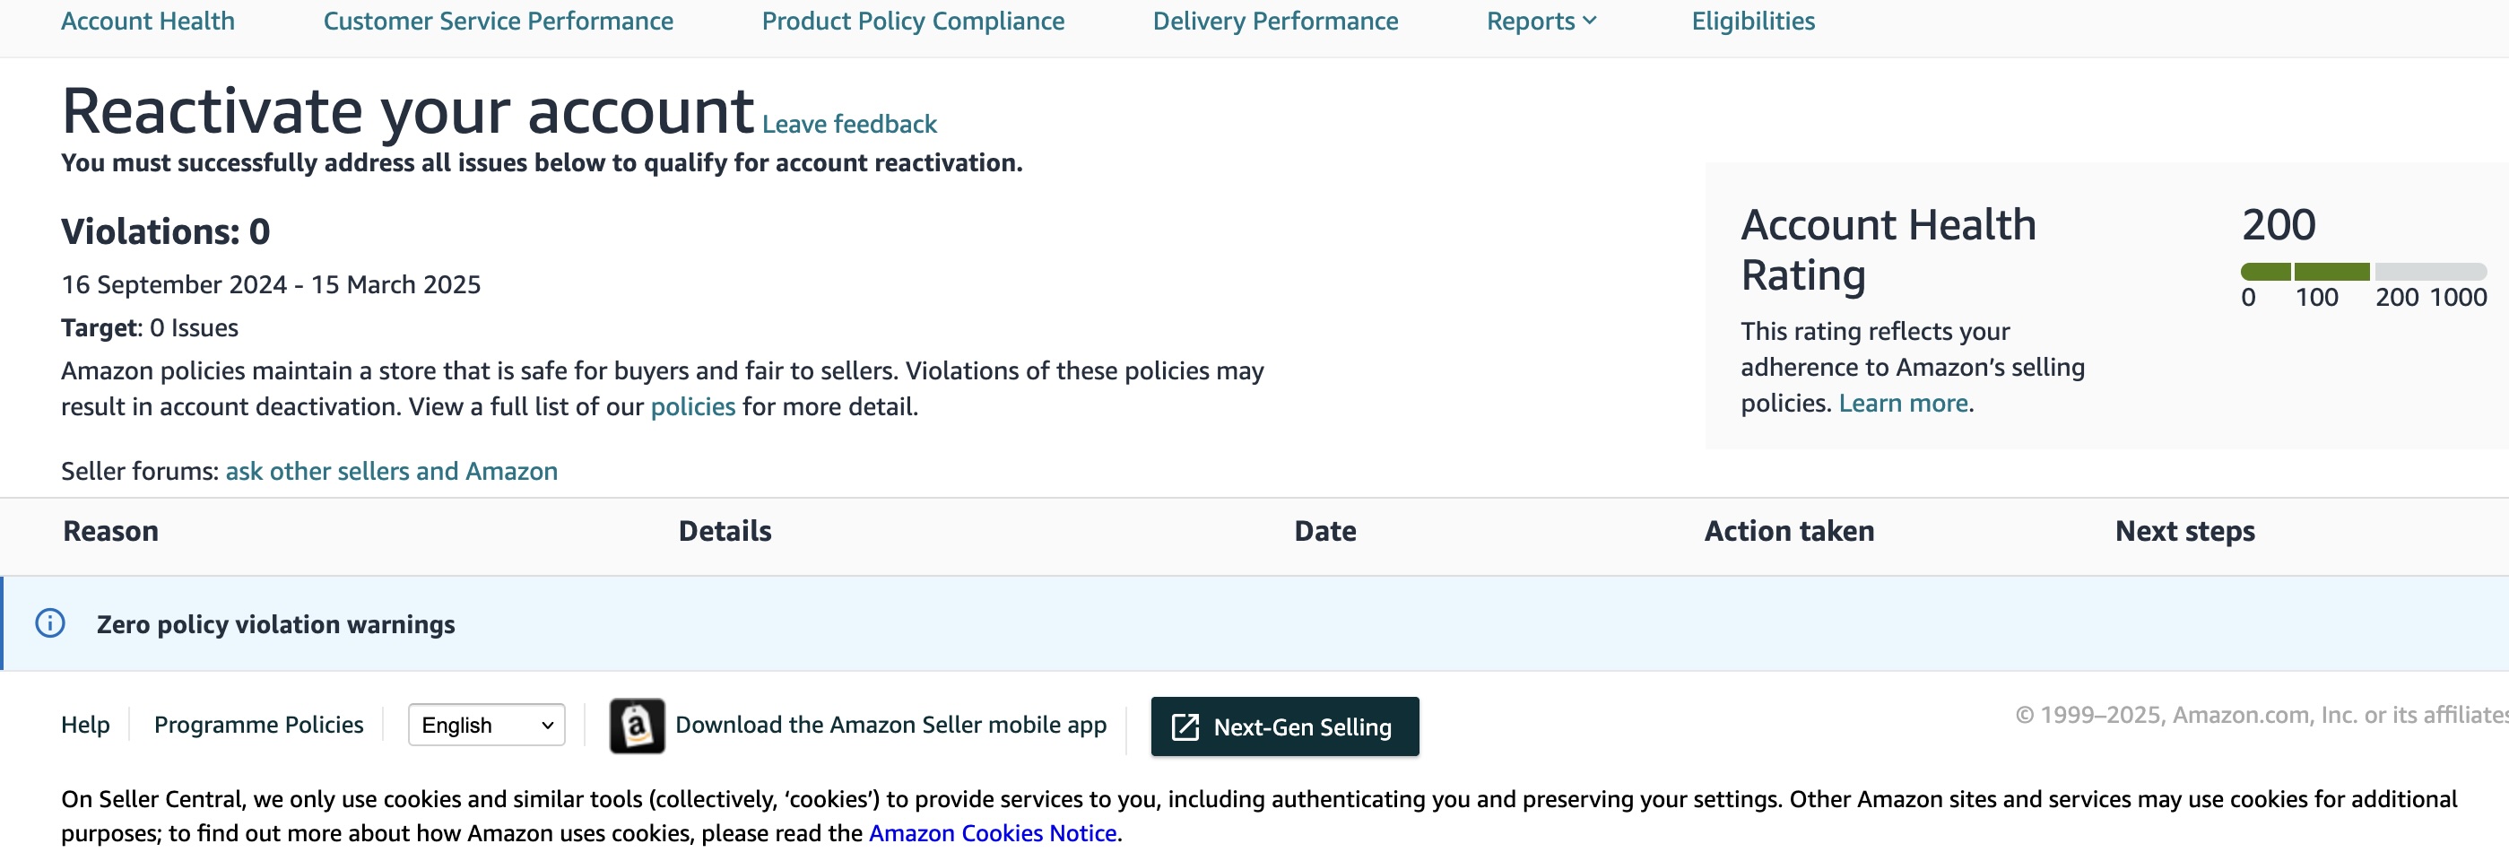This screenshot has height=861, width=2509.
Task: Switch to Delivery Performance tab
Action: click(x=1275, y=22)
